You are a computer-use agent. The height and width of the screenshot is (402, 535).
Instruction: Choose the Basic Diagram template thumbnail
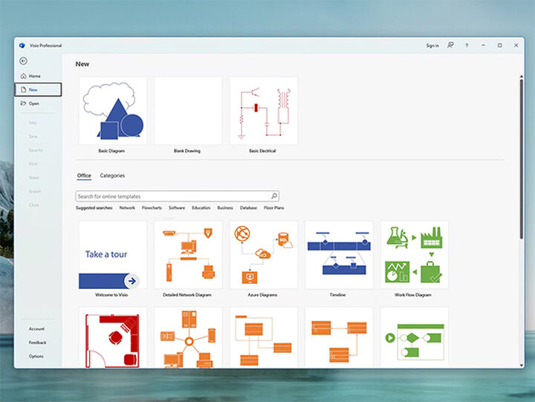[112, 111]
